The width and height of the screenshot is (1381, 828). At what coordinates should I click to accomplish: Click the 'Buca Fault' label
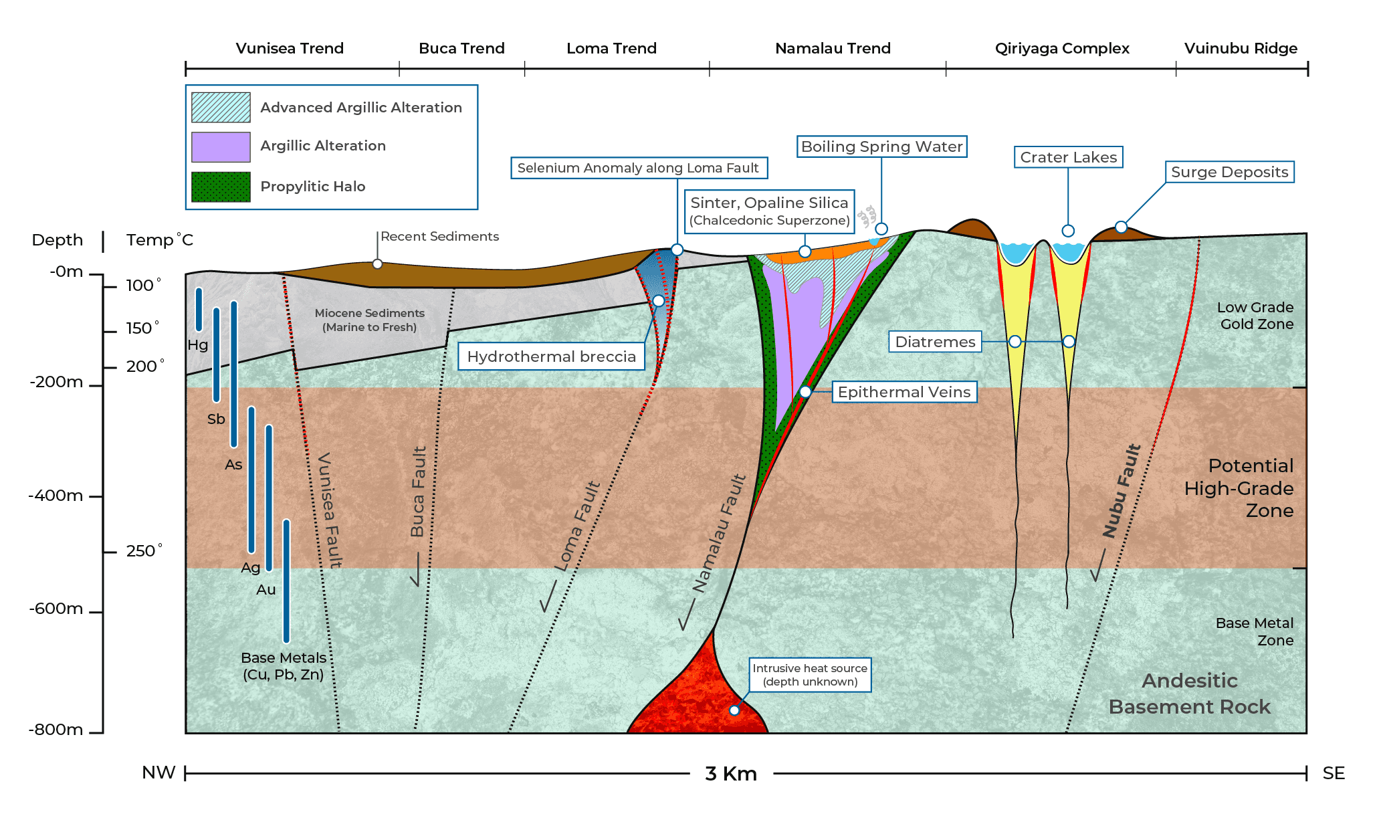(x=418, y=492)
